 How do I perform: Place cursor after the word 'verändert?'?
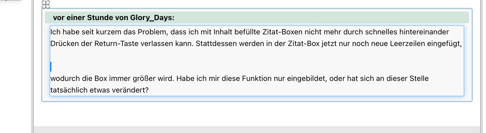tap(149, 90)
